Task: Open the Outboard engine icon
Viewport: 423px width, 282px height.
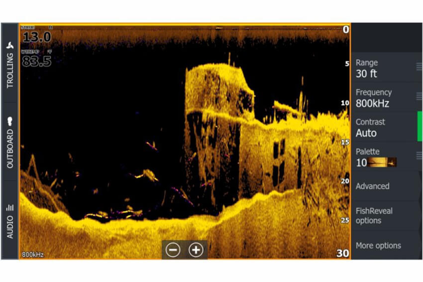Action: click(9, 121)
